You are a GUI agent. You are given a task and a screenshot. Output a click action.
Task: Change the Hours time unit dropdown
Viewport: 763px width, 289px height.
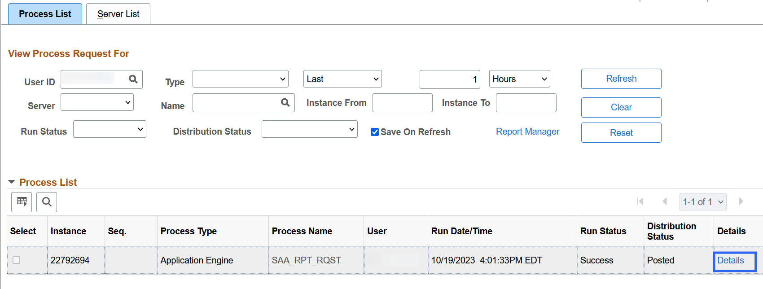click(x=519, y=79)
